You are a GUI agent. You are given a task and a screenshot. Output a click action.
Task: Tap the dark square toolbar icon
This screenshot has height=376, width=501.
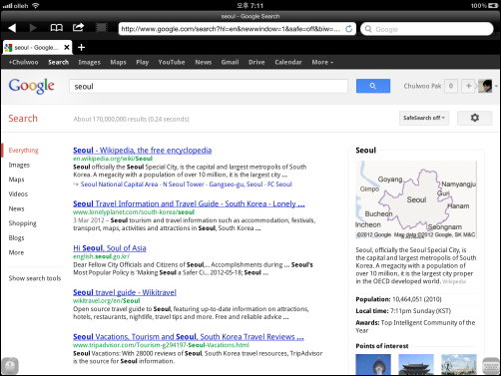(x=101, y=27)
